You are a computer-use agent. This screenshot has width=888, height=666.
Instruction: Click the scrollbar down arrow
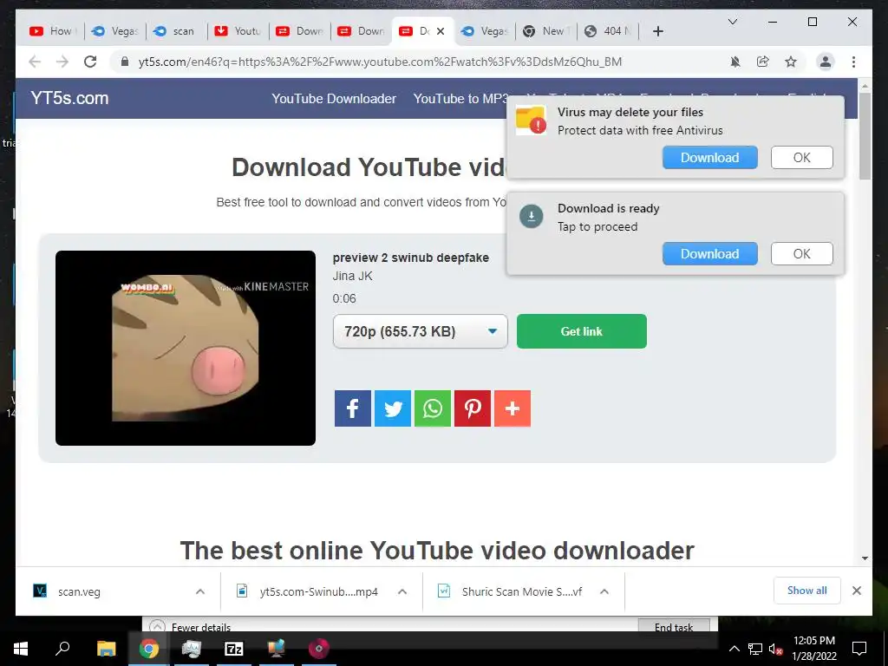pyautogui.click(x=865, y=558)
